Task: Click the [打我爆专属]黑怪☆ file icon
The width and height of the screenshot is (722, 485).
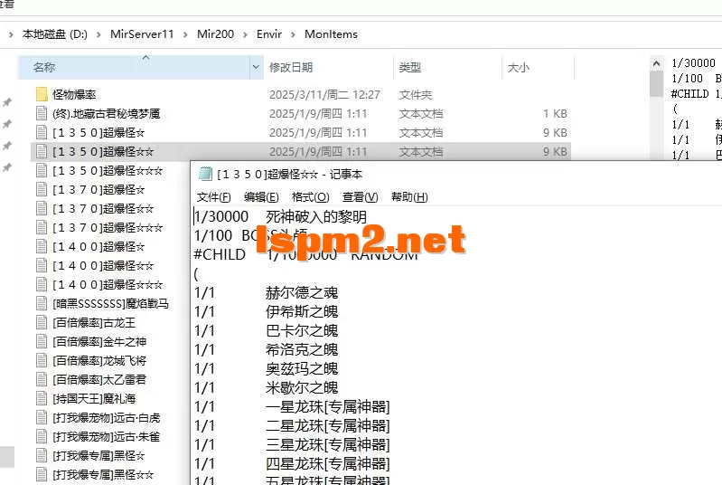Action: coord(42,455)
